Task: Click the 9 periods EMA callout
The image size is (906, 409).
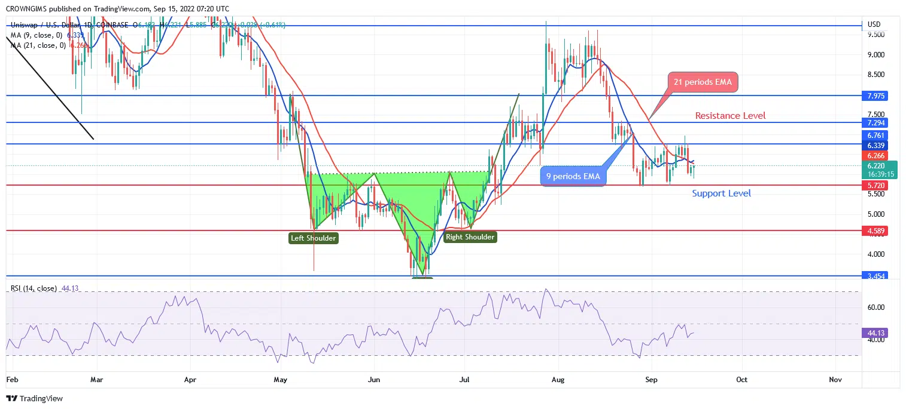Action: click(573, 177)
